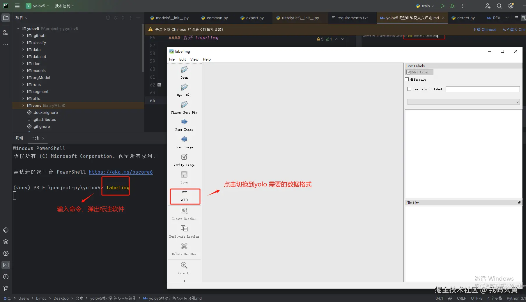The height and width of the screenshot is (302, 526).
Task: Open the yolov5 project dropdown
Action: [x=38, y=6]
